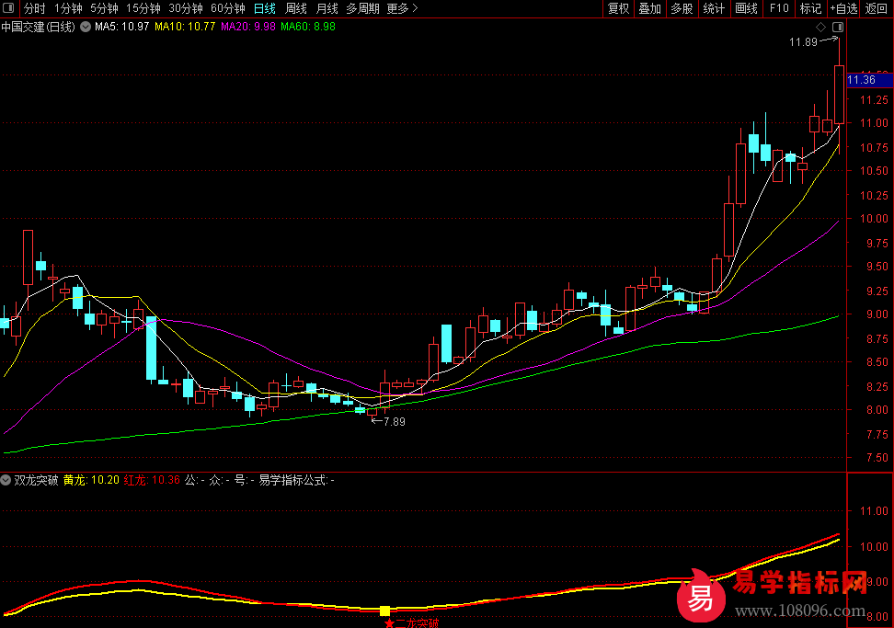The image size is (894, 628).
Task: Click the MA20: 9.98 label
Action: coord(248,27)
